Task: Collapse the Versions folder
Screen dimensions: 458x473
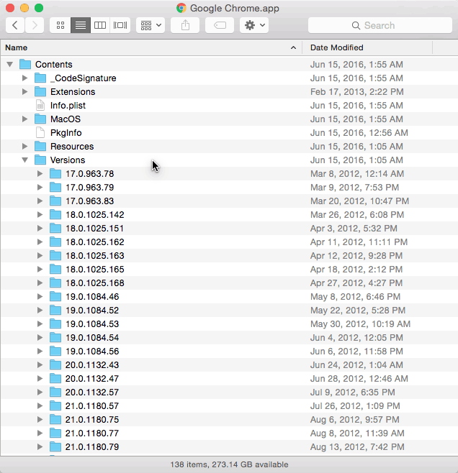Action: pos(25,160)
